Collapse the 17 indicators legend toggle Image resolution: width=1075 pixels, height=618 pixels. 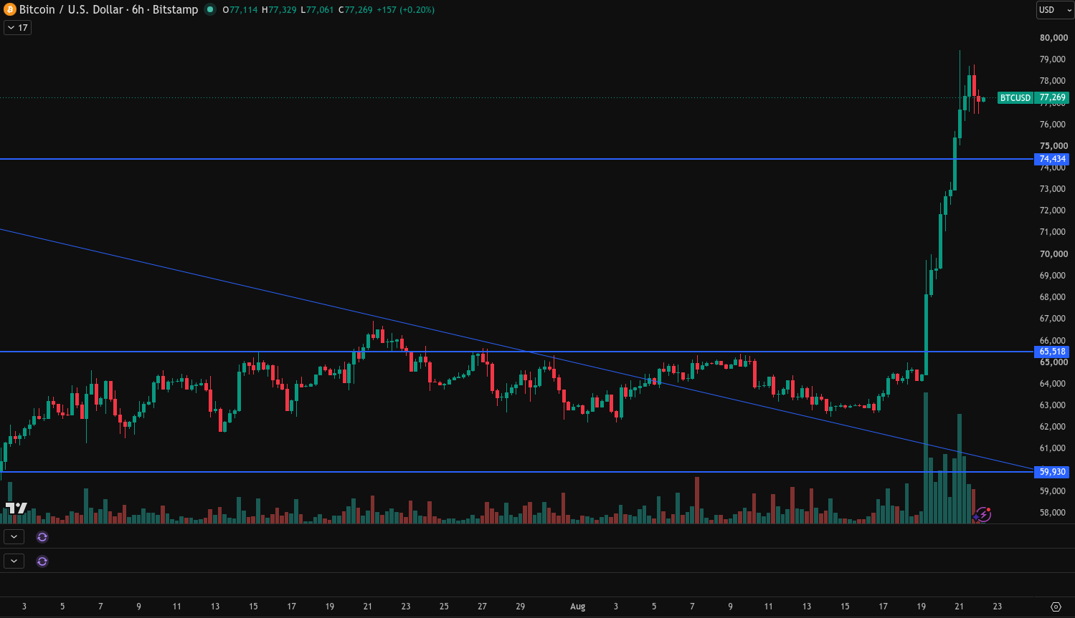pyautogui.click(x=17, y=27)
